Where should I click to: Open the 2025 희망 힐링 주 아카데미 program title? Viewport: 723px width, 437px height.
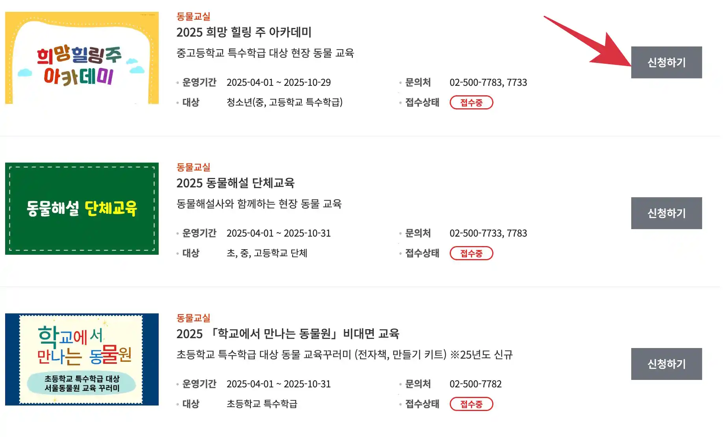coord(244,33)
